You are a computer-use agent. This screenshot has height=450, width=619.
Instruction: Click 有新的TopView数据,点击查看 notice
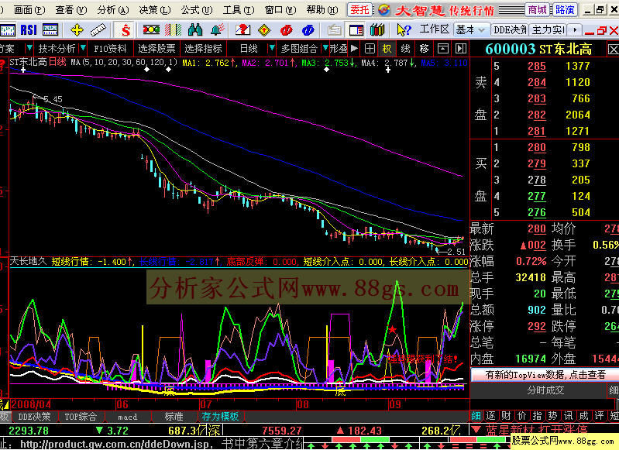(545, 375)
